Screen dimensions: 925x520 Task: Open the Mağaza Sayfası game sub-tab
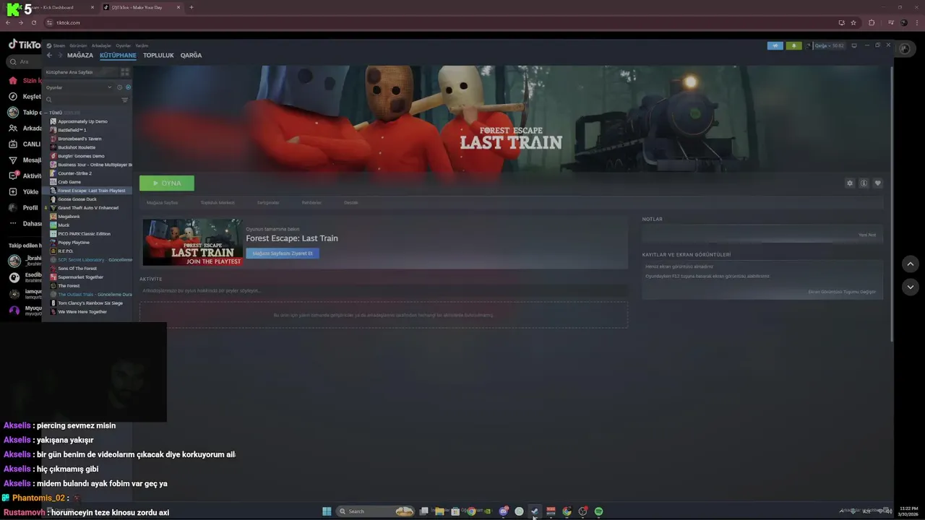coord(162,203)
